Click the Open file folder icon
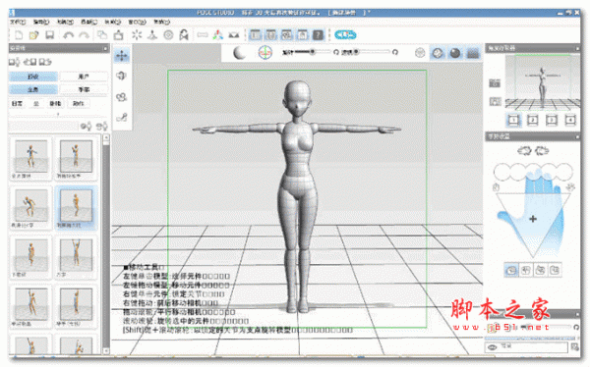 pyautogui.click(x=33, y=35)
